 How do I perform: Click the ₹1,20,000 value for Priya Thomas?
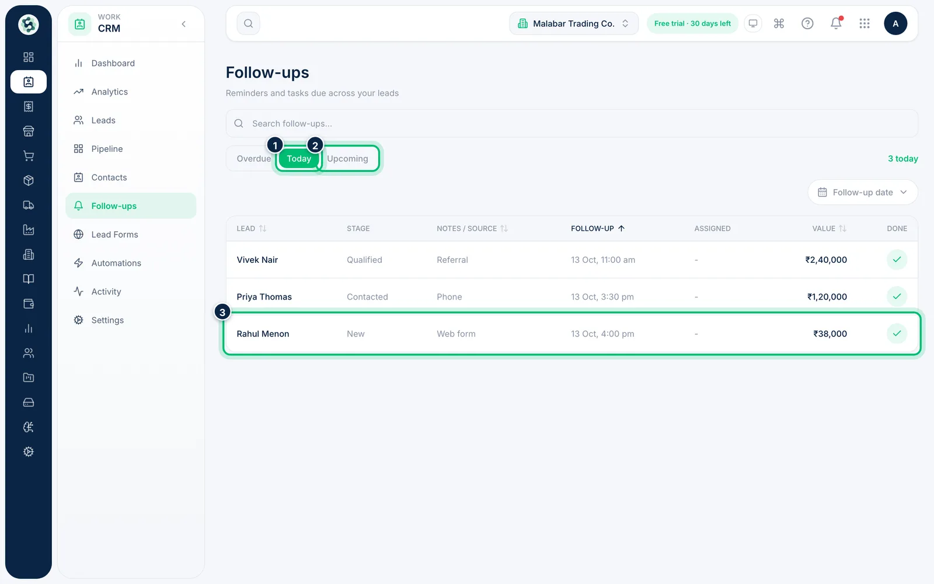pos(827,296)
